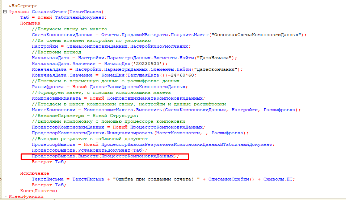Click the ПроцессорВывода.Вывести code line
The height and width of the screenshot is (200, 346).
click(x=105, y=157)
